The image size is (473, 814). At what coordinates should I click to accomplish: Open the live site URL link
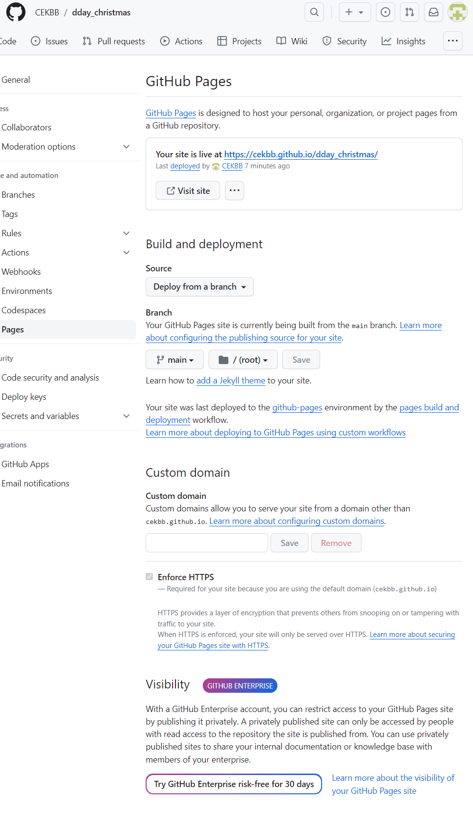tap(301, 154)
